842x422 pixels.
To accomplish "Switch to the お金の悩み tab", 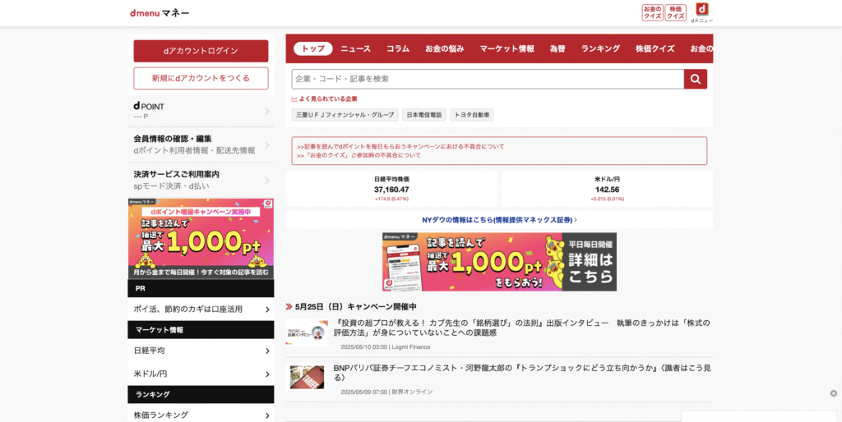I will 445,48.
